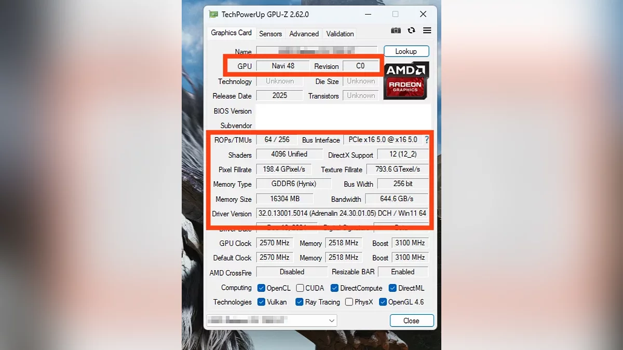The height and width of the screenshot is (350, 623).
Task: Click the Boost clock value in the GPU Clock row
Action: 410,243
